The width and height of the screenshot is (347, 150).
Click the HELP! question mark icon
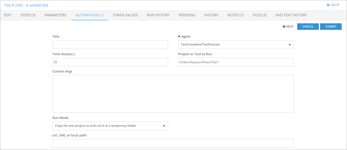tap(328, 5)
